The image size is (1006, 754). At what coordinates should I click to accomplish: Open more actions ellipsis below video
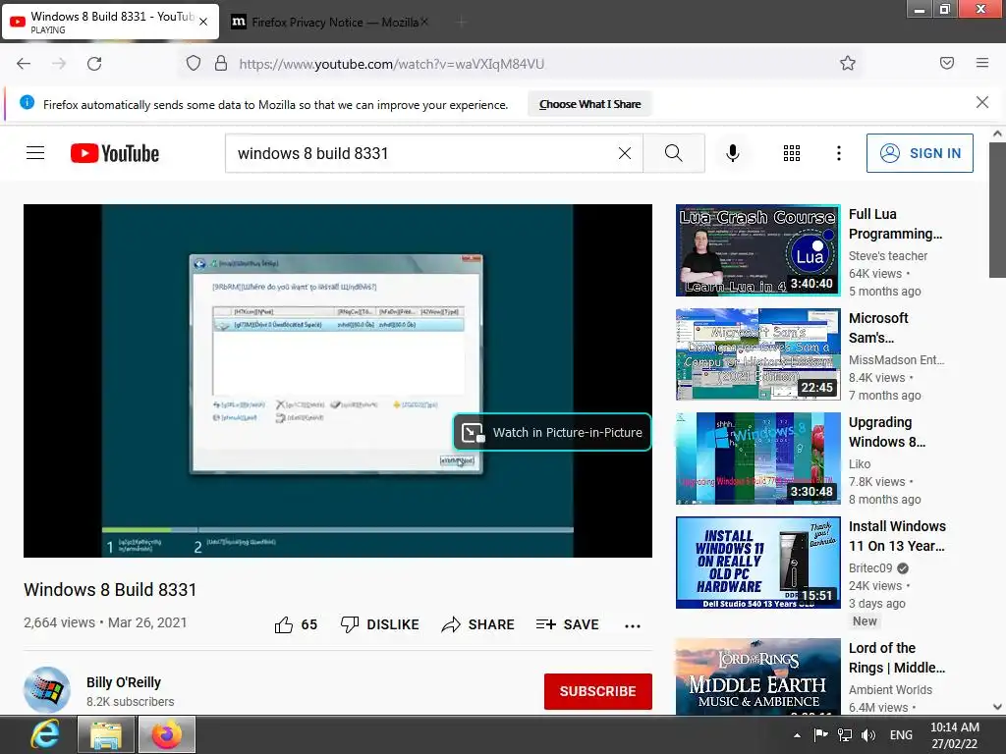click(x=633, y=625)
